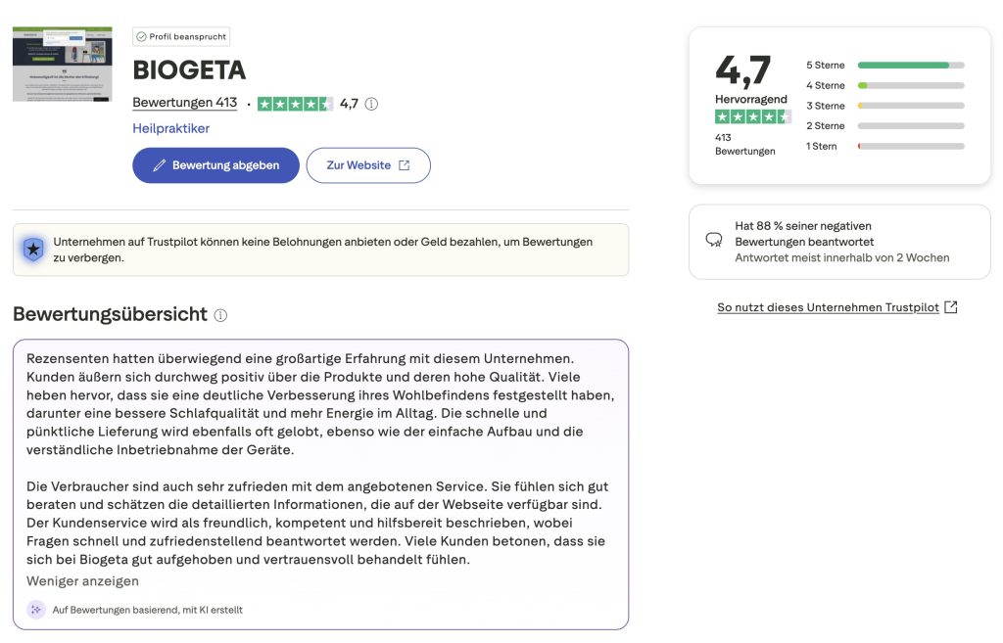Image resolution: width=1003 pixels, height=643 pixels.
Task: Click the green star rating beside Bewertungen 413
Action: click(295, 104)
